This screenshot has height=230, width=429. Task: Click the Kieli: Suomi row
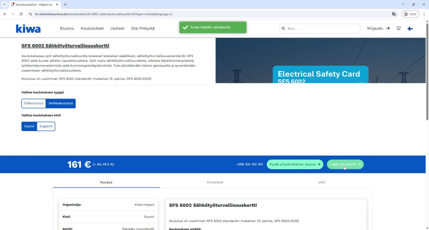coord(108,217)
